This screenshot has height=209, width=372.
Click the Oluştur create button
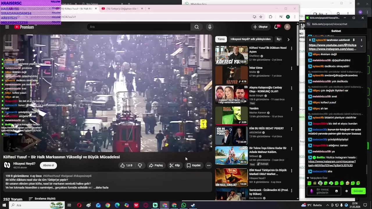[260, 27]
